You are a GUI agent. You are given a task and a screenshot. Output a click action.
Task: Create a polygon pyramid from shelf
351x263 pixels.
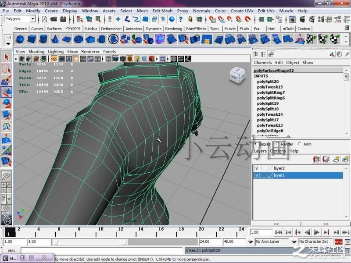point(90,39)
